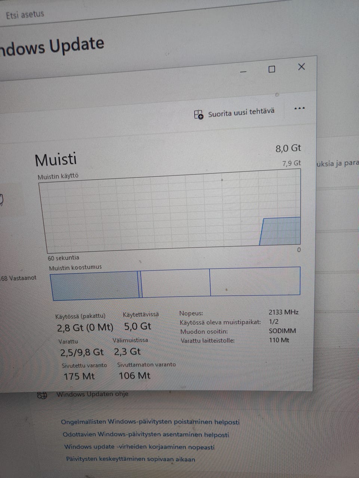The width and height of the screenshot is (359, 478).
Task: Open Windows update -virheiden korjaaminen nopeasti link
Action: pyautogui.click(x=139, y=447)
